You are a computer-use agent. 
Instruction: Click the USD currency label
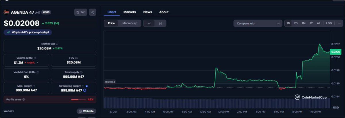coord(336,107)
